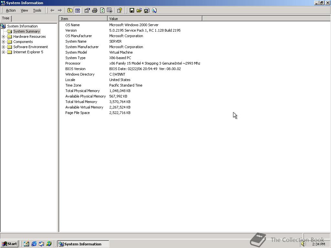Click the Show Desktop quick launch icon
The width and height of the screenshot is (331, 248).
coord(27,244)
